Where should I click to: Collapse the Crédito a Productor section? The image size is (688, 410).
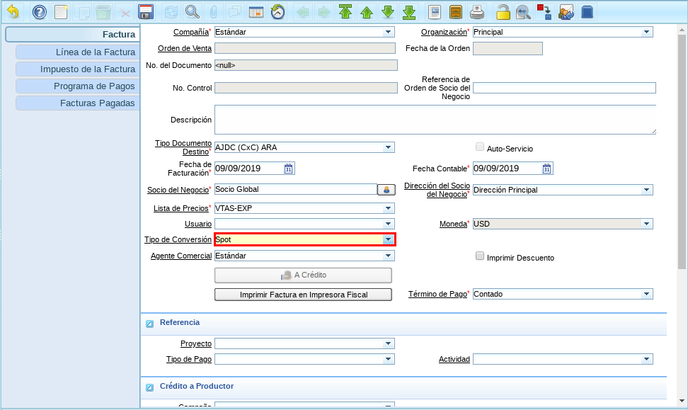(150, 387)
